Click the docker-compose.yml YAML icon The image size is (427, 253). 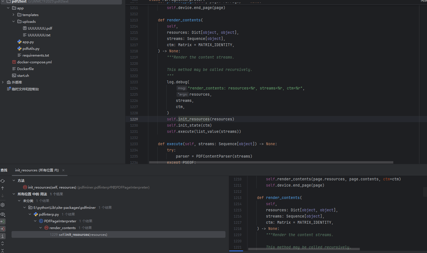[14, 62]
